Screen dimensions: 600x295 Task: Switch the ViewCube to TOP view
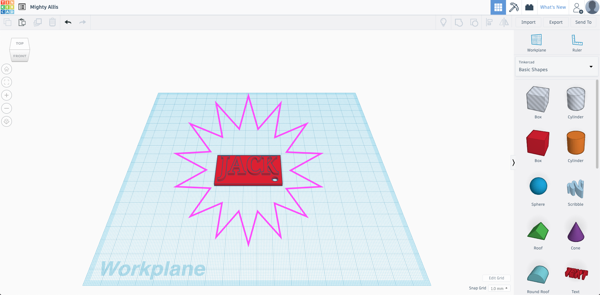pos(19,43)
